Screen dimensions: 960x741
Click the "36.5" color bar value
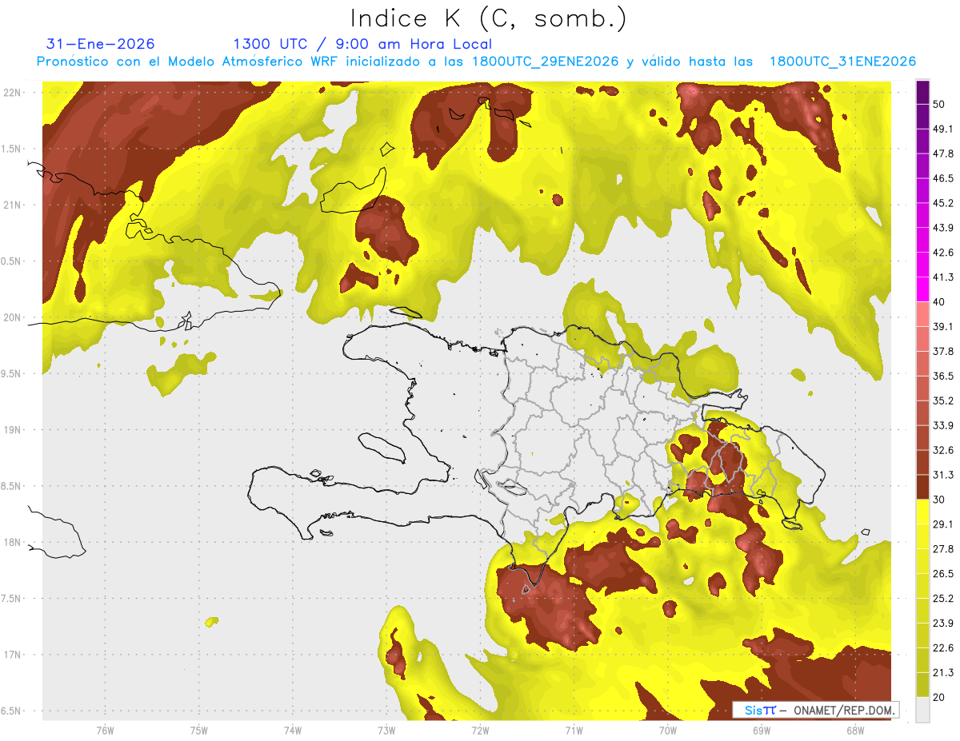pos(943,376)
